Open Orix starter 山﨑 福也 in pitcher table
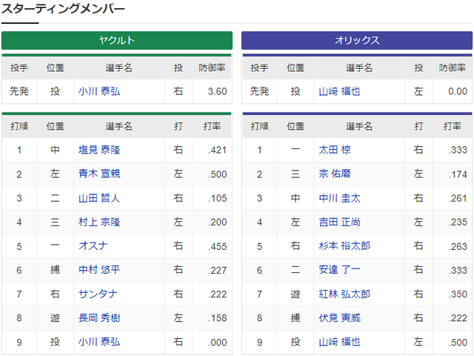Screen dimensions: 474x356 coord(339,91)
